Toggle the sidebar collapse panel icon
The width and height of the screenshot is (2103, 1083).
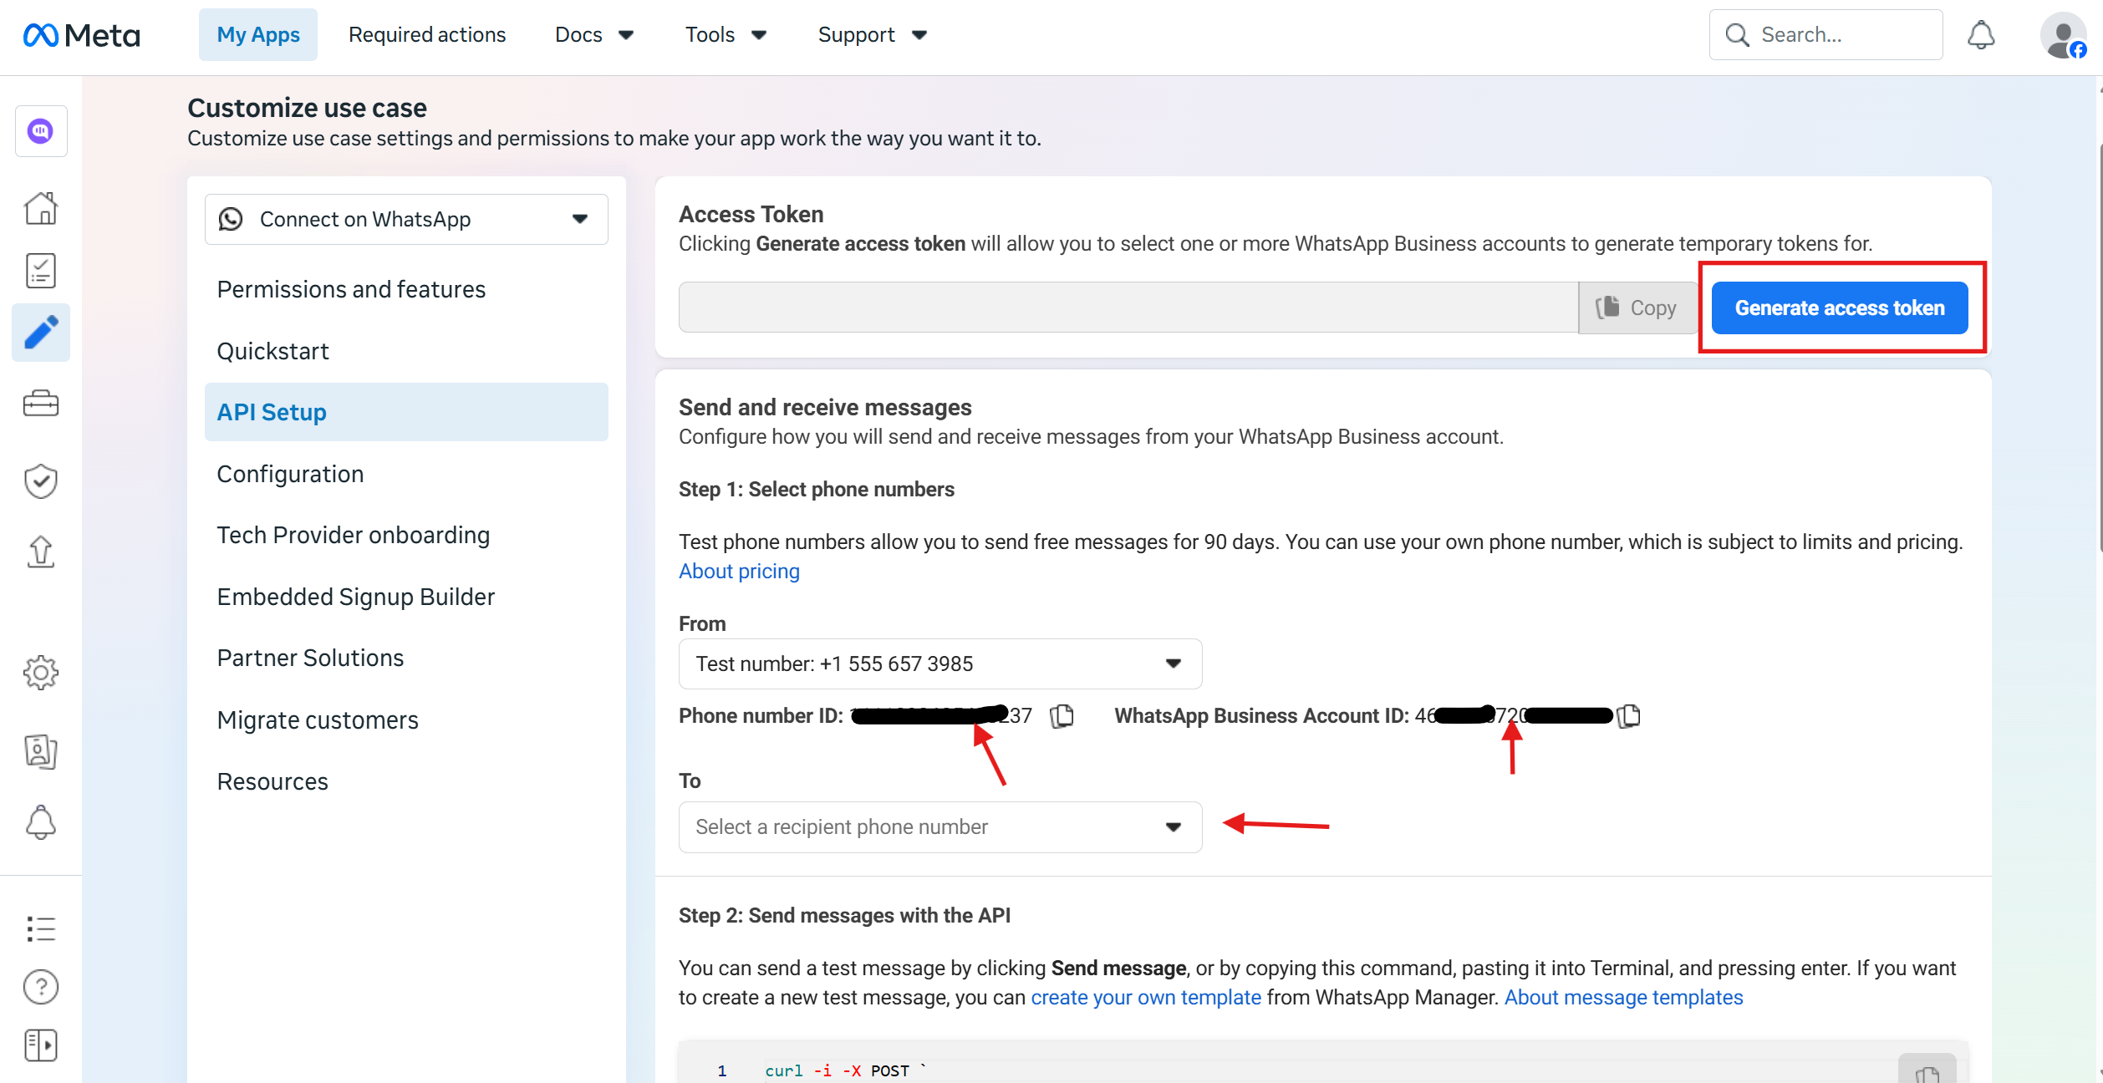[x=41, y=1045]
